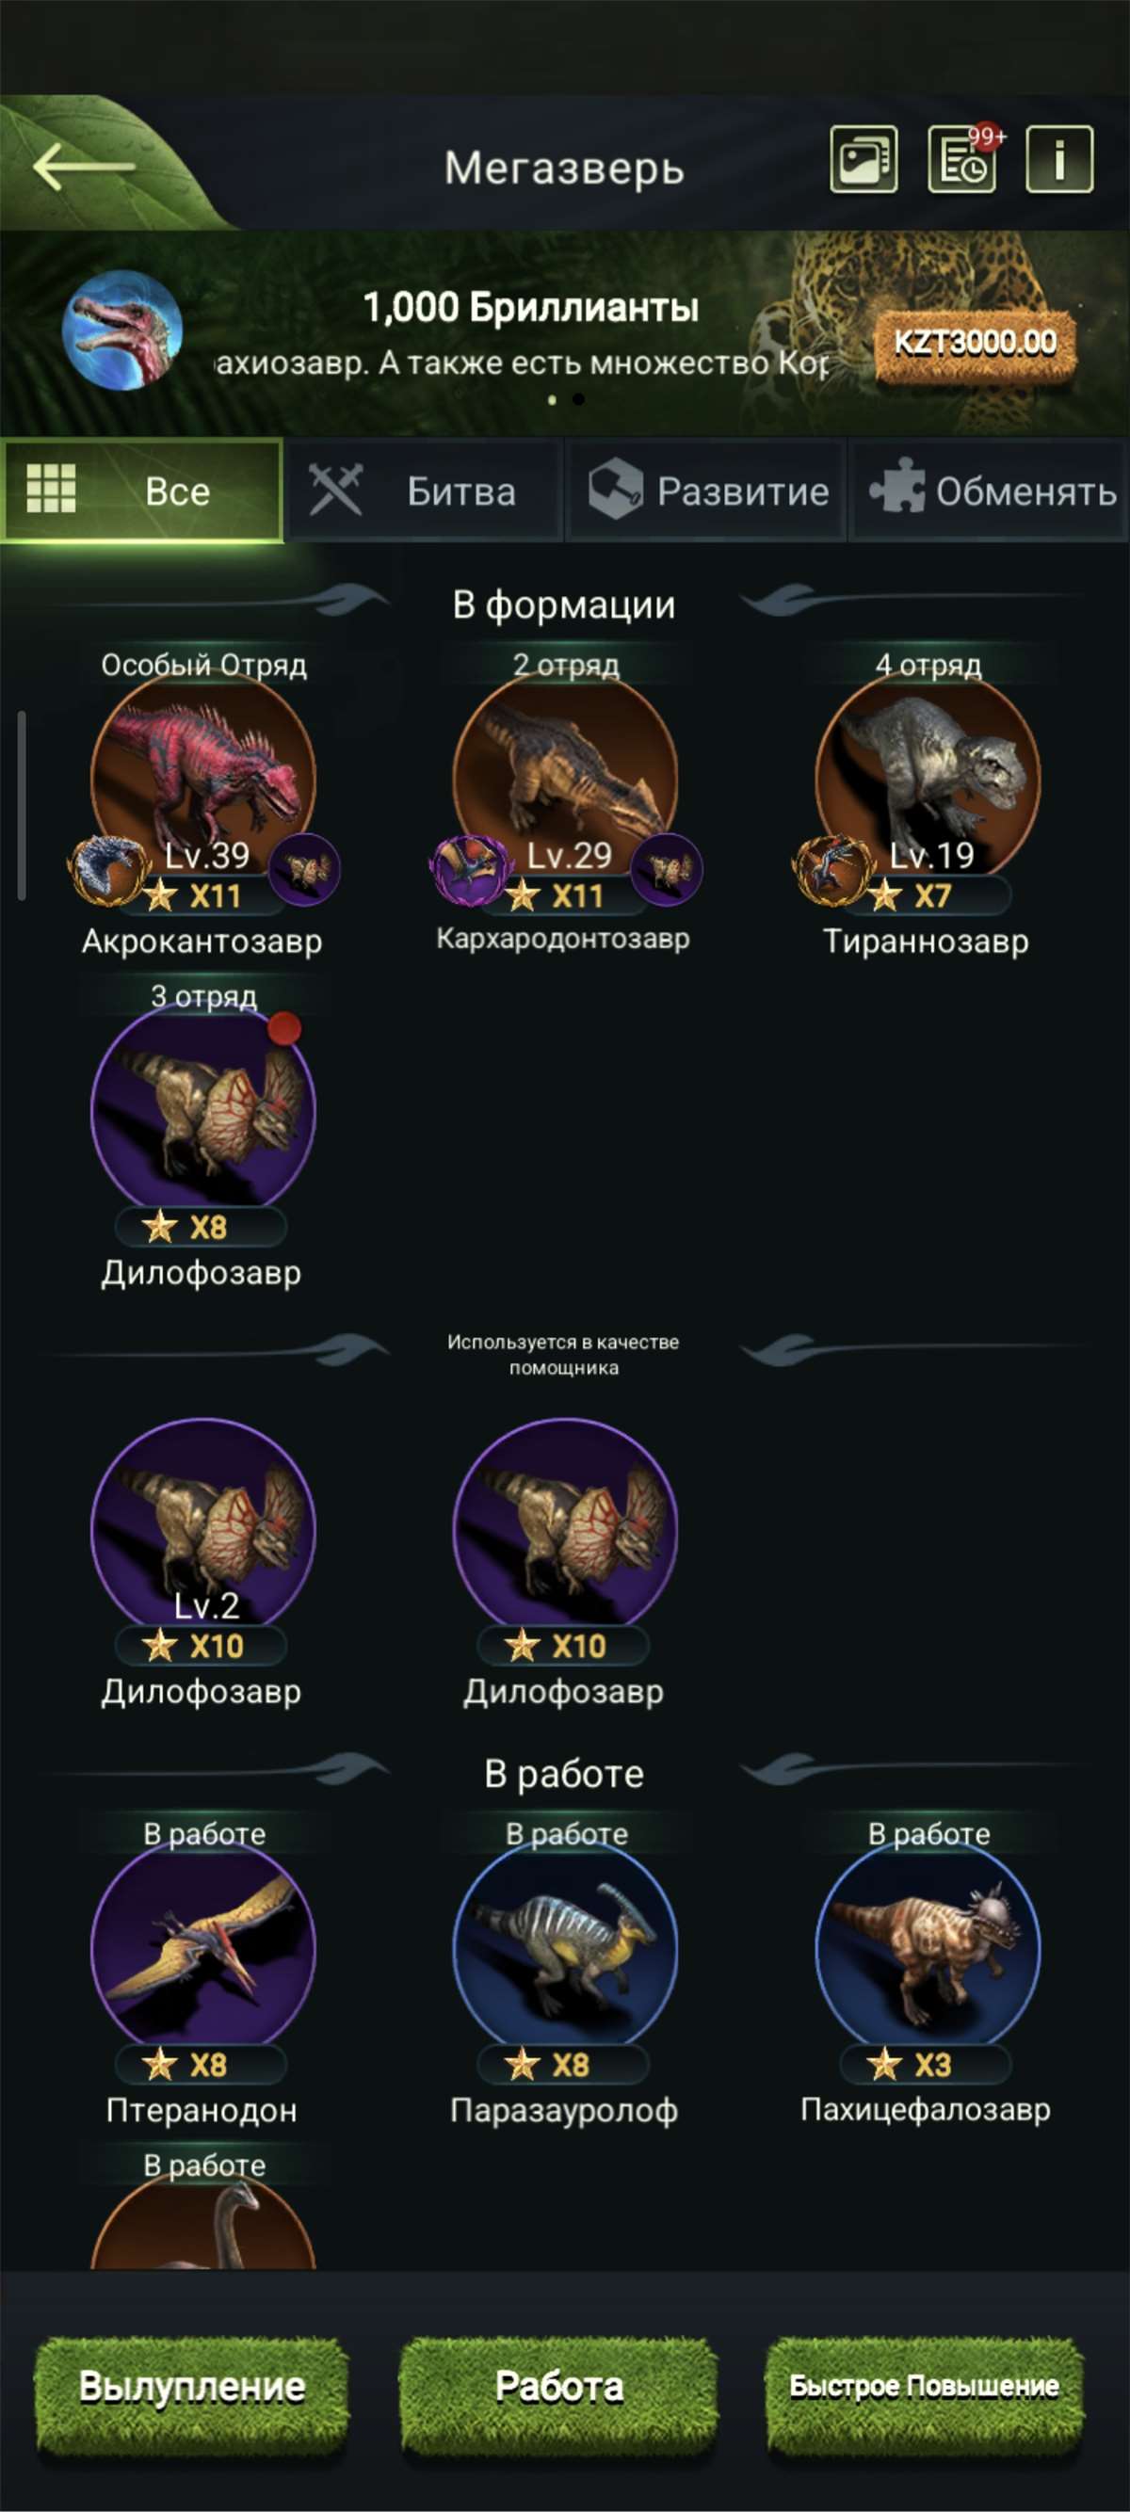Screen dimensions: 1130x2512
Task: Tap the KZT3000.00 purchase button
Action: (975, 344)
